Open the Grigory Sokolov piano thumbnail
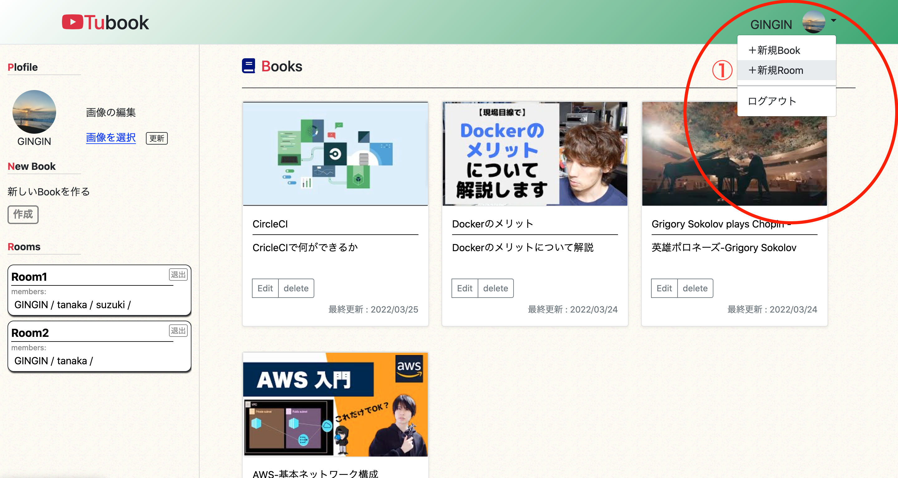898x478 pixels. 735,154
